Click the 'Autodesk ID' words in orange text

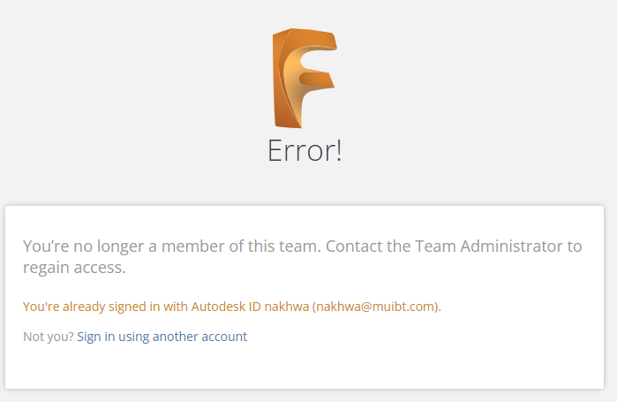(x=226, y=307)
